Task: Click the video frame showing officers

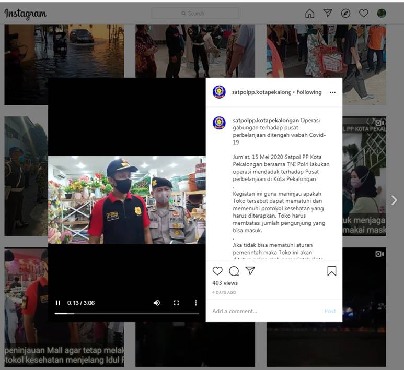Action: 127,200
